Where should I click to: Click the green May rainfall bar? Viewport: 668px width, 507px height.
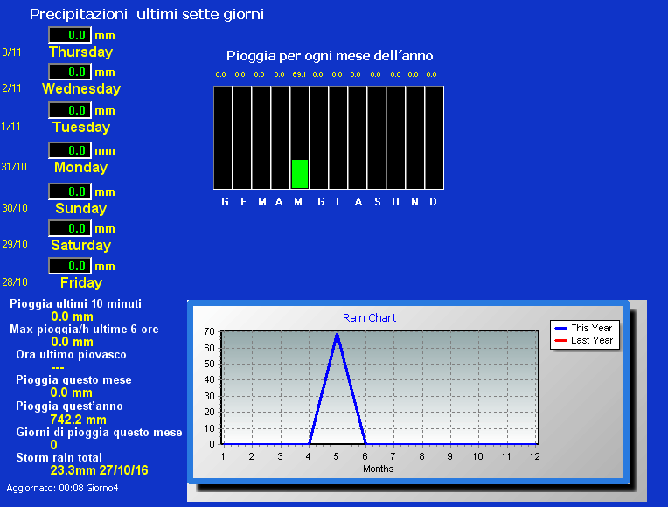(299, 174)
